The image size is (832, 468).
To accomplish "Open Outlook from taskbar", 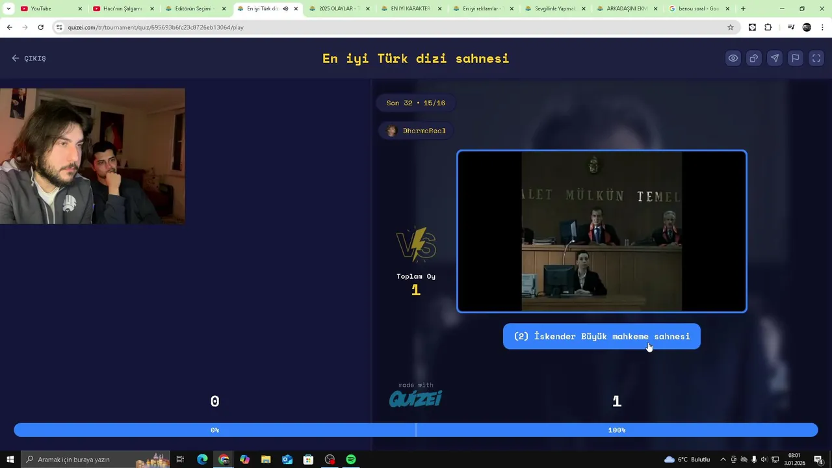I will tap(287, 460).
